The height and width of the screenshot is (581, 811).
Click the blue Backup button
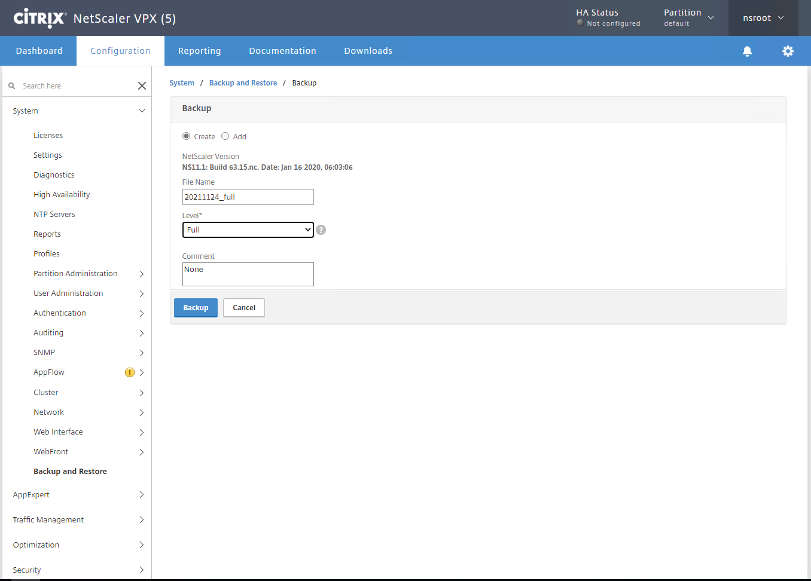(196, 308)
